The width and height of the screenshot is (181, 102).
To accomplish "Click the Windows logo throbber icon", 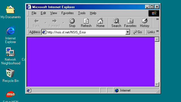I will tap(154, 13).
